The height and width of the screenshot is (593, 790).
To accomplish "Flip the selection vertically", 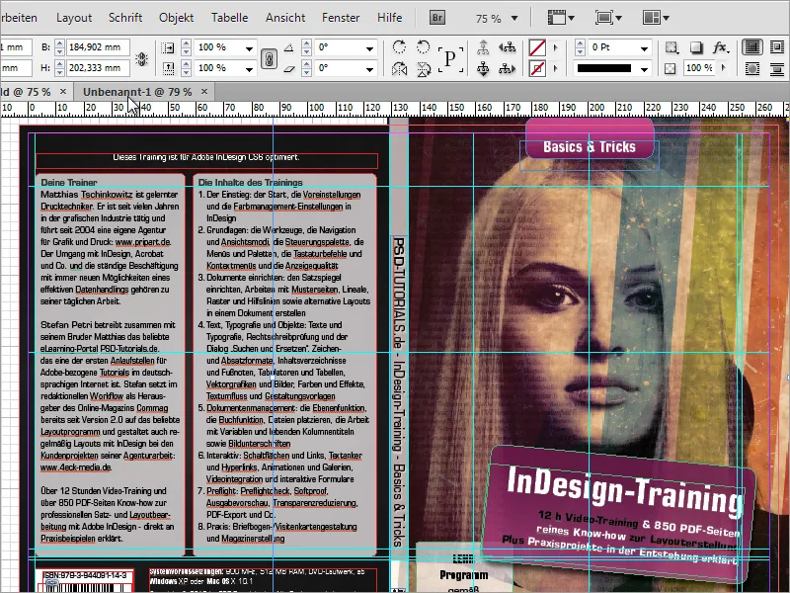I will coord(424,68).
